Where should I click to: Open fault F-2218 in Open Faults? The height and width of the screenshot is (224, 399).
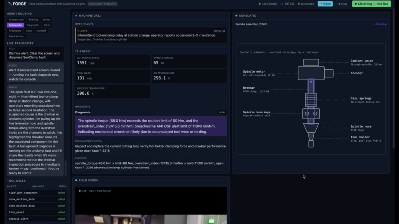pos(151,35)
